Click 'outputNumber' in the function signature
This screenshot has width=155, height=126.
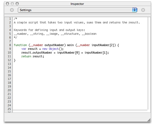pos(54,45)
